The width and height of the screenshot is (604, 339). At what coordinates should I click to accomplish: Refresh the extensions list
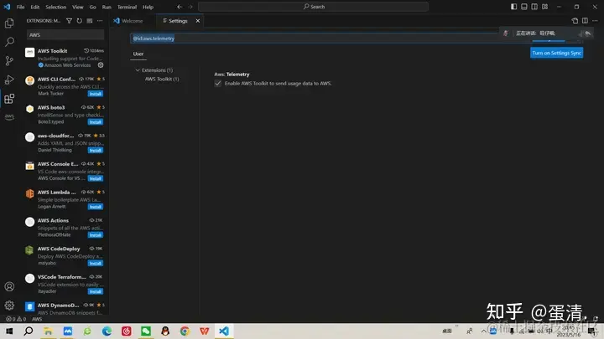point(80,21)
